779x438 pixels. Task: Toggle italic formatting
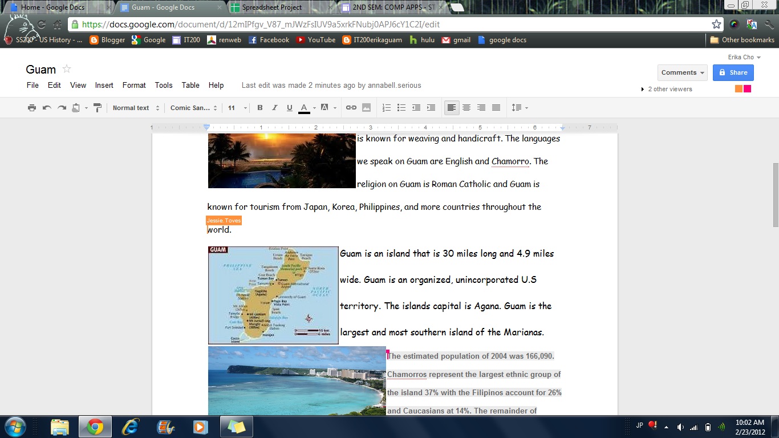[x=274, y=108]
